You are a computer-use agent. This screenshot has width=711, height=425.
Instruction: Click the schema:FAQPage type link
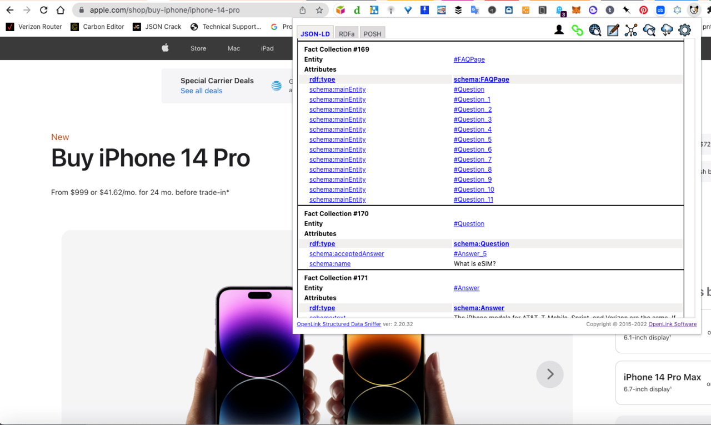[x=482, y=79]
